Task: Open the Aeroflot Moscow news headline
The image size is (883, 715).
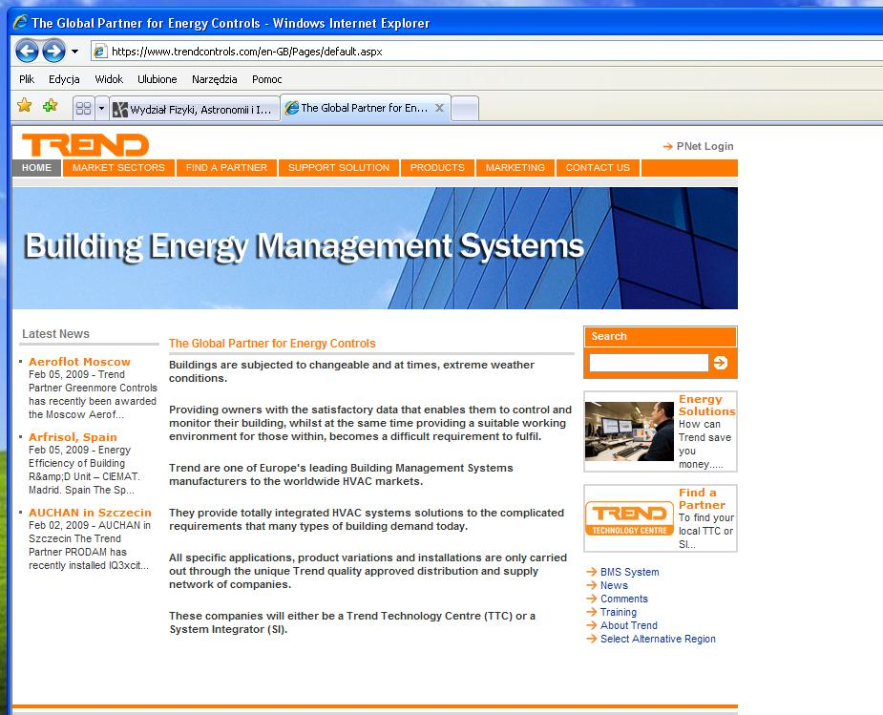Action: pos(79,362)
